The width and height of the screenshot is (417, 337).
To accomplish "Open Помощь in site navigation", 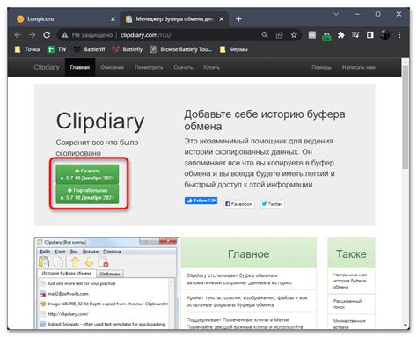I will tap(321, 67).
